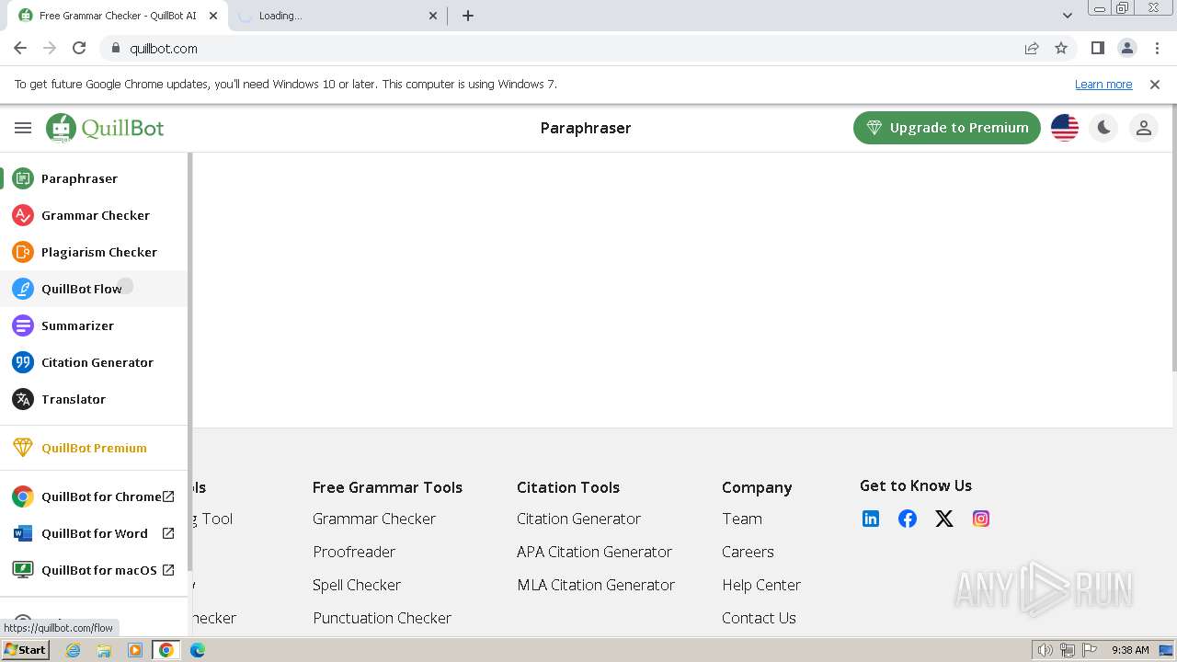Screen dimensions: 1177x662
Task: Open Chrome profile avatar
Action: click(1127, 48)
